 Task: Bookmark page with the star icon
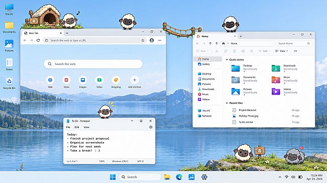[x=143, y=40]
